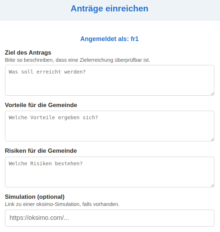
Task: Click the hint 'Bitte so beschreiben…' below Ziel label
Action: pos(77,60)
